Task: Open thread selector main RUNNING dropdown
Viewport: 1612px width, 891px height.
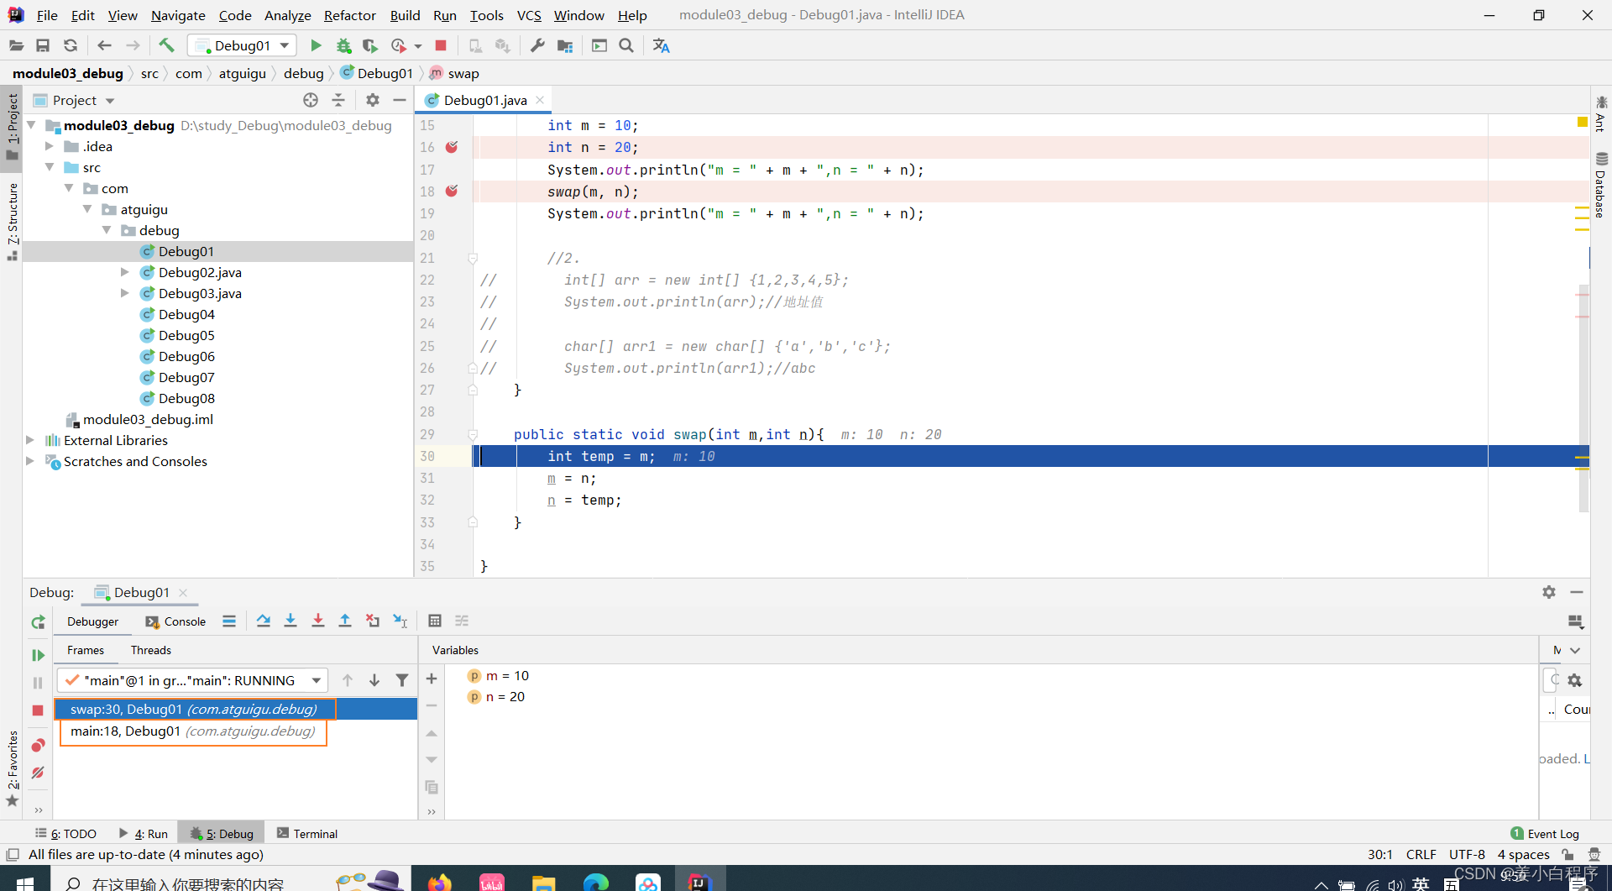Action: point(191,680)
